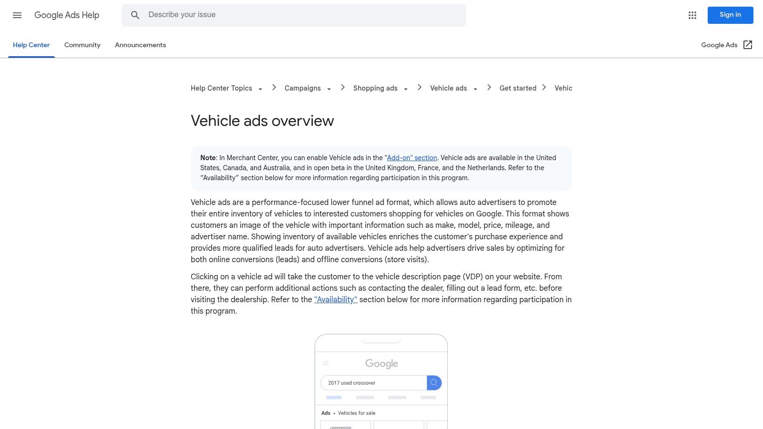
Task: Click the chevron separator after Shopping ads
Action: tap(419, 87)
